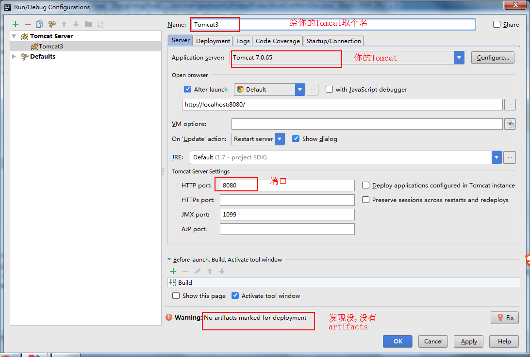Screen dimensions: 530x357
Task: Check the Show this page checkbox
Action: [176, 295]
